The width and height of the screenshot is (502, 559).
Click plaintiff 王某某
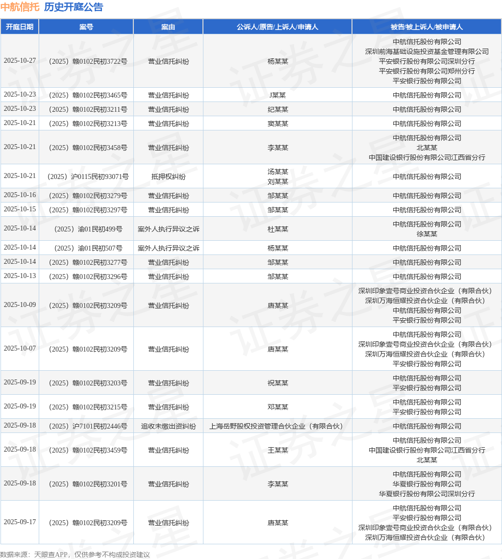click(x=278, y=450)
